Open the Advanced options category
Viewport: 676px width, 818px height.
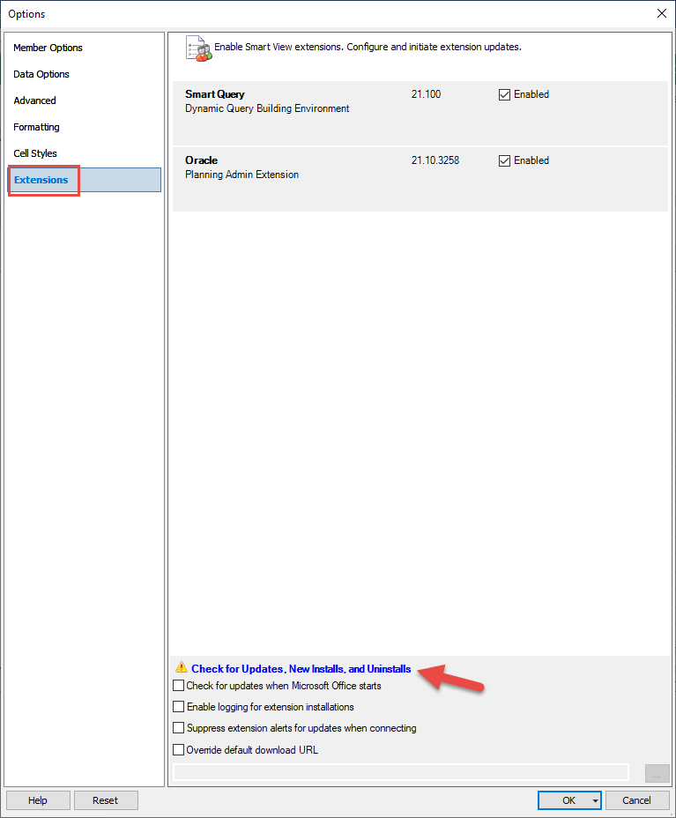(34, 100)
